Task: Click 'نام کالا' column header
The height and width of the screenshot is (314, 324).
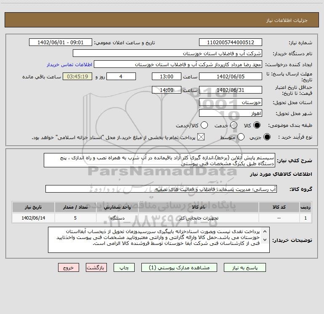Action: [x=198, y=207]
